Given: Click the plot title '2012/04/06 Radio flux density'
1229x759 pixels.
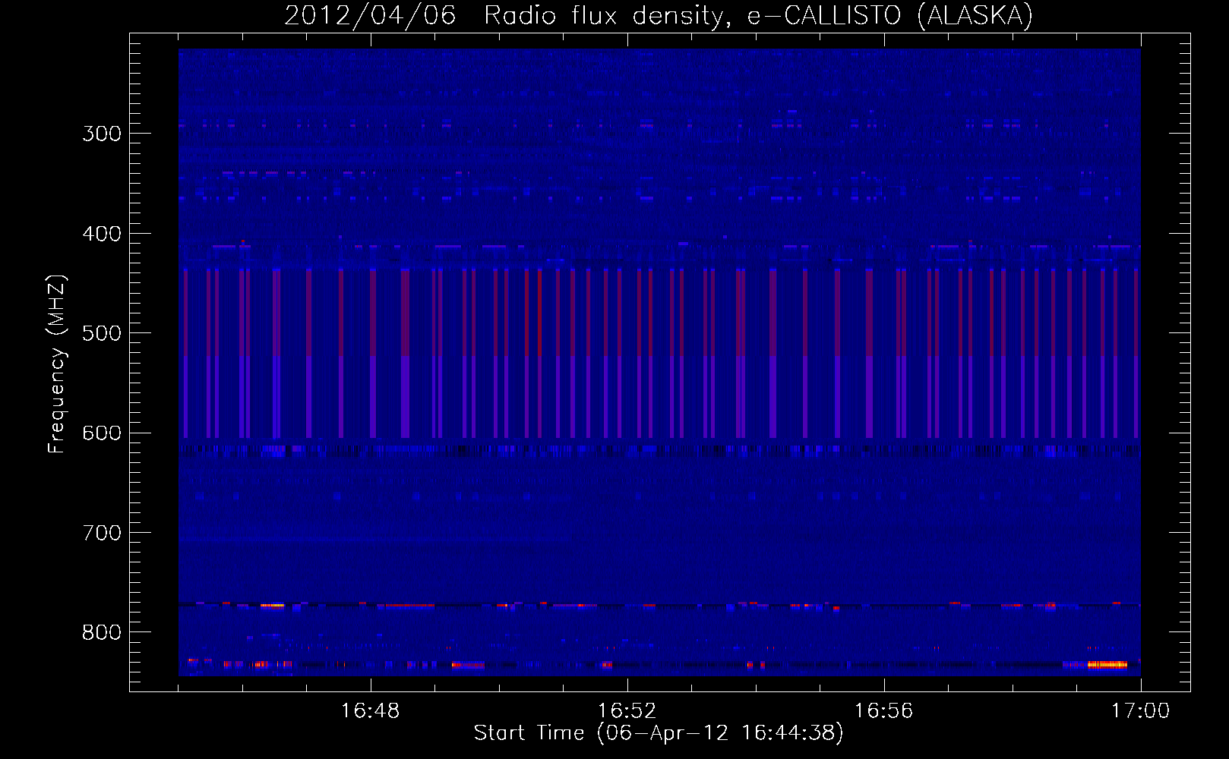Looking at the screenshot, I should click(x=503, y=16).
